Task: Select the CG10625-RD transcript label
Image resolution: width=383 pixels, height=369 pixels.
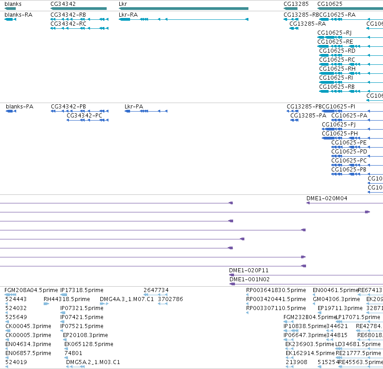Action: [338, 51]
